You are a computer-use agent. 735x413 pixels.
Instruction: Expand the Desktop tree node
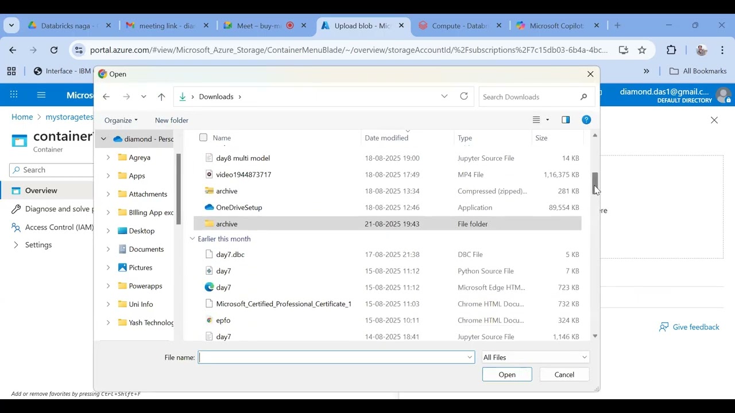[108, 231]
